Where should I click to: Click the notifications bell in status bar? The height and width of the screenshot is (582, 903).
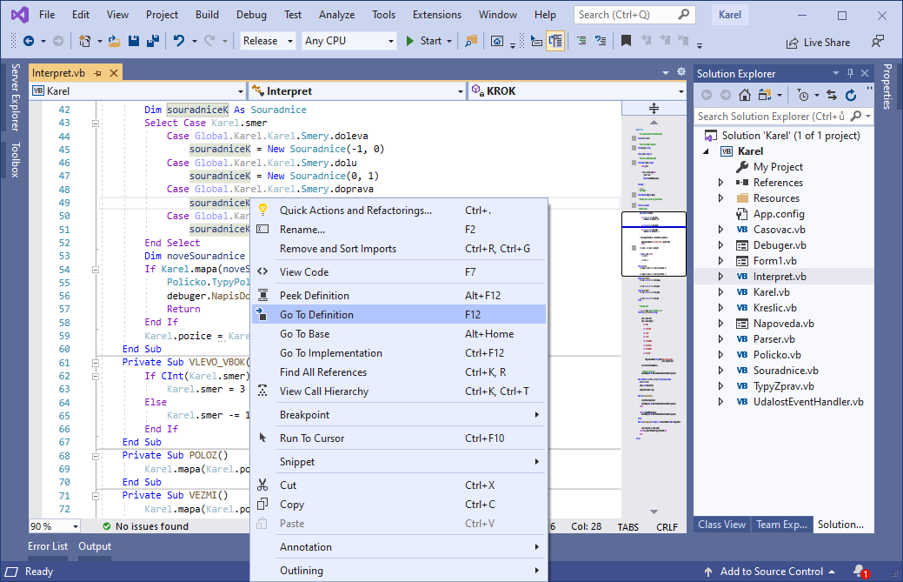860,571
